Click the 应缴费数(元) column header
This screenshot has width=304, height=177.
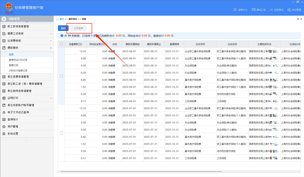(x=75, y=44)
